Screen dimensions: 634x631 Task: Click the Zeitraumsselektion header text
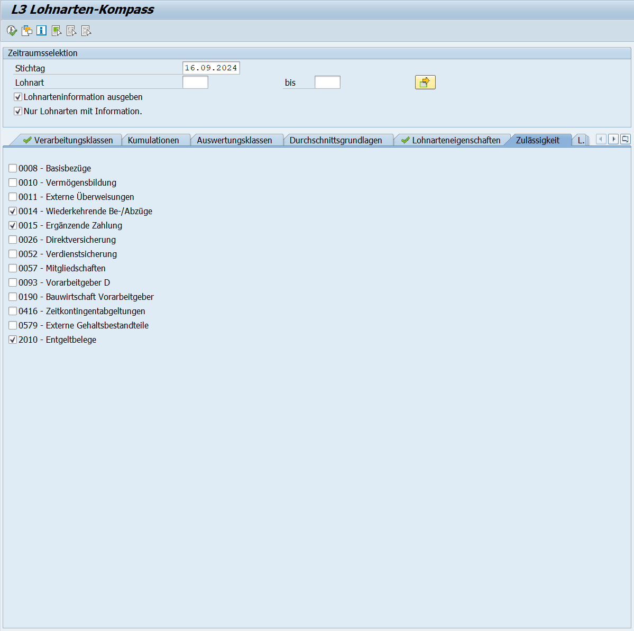point(42,53)
